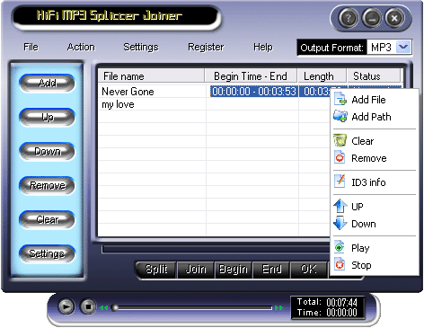Image resolution: width=424 pixels, height=328 pixels.
Task: Choose Add Path from context menu
Action: pos(375,117)
